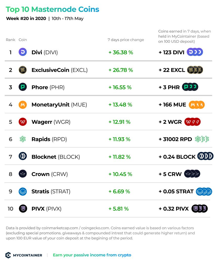
Task: Click the ExclusiveCoin gold striped icon
Action: click(23, 70)
